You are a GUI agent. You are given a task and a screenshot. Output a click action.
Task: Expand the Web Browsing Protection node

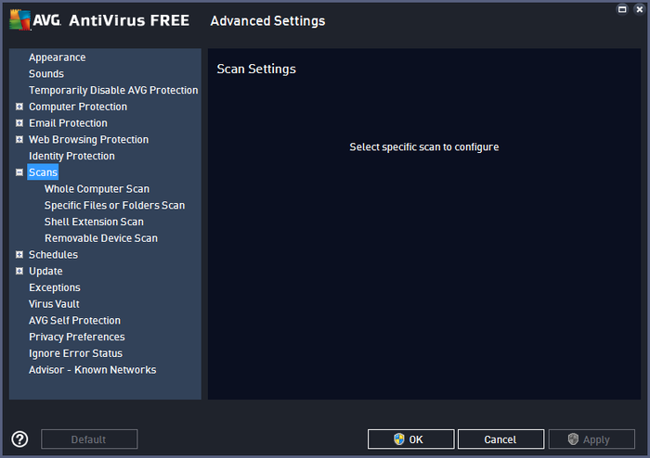[x=19, y=139]
